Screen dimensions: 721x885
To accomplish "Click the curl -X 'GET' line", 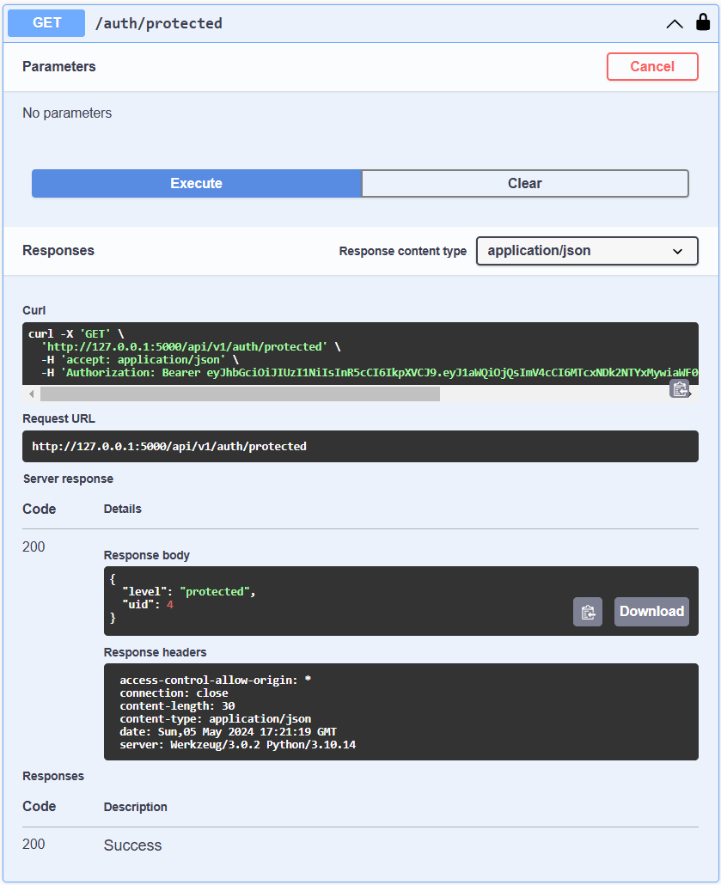I will [x=76, y=333].
